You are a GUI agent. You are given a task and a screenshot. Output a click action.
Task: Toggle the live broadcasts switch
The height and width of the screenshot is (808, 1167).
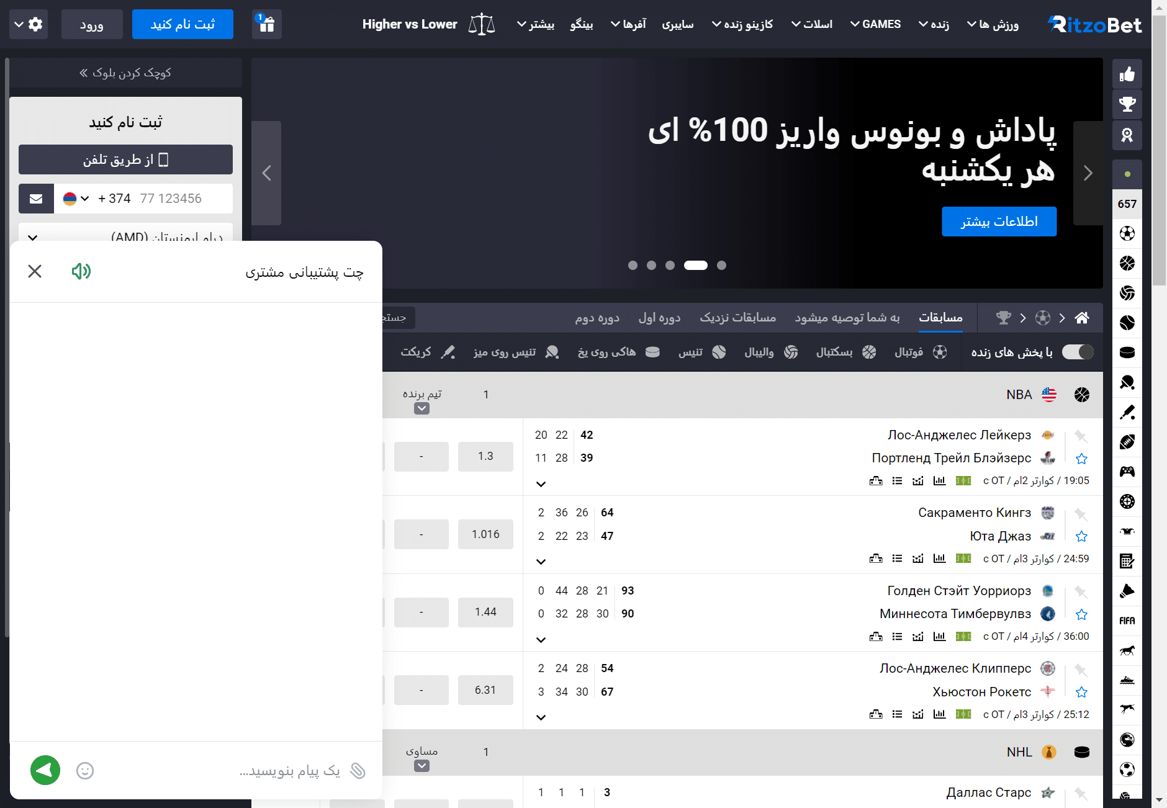click(x=1078, y=352)
